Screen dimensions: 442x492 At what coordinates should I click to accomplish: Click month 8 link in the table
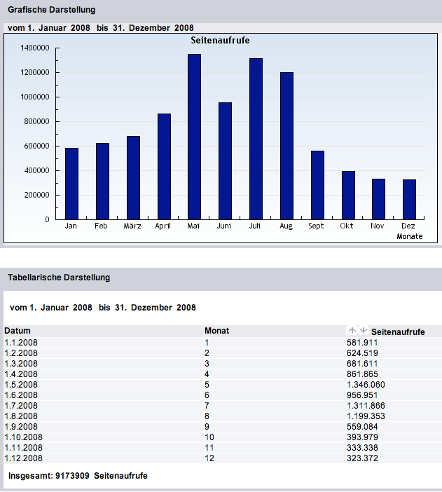(x=207, y=416)
